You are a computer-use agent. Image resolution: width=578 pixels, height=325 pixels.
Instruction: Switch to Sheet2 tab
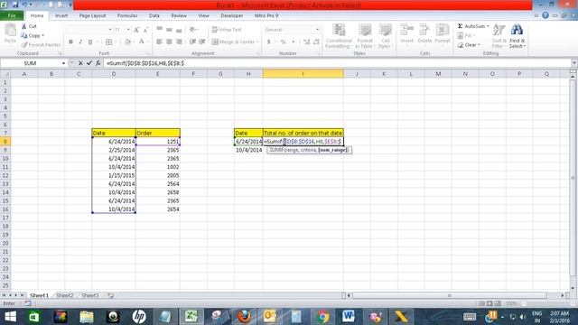[65, 295]
